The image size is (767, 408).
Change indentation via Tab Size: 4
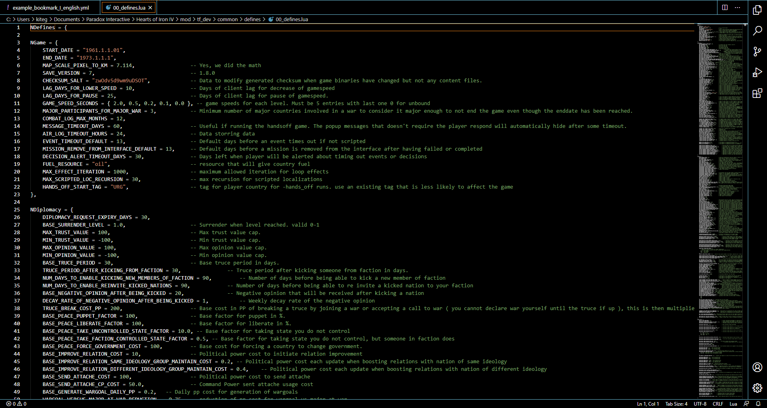(676, 404)
